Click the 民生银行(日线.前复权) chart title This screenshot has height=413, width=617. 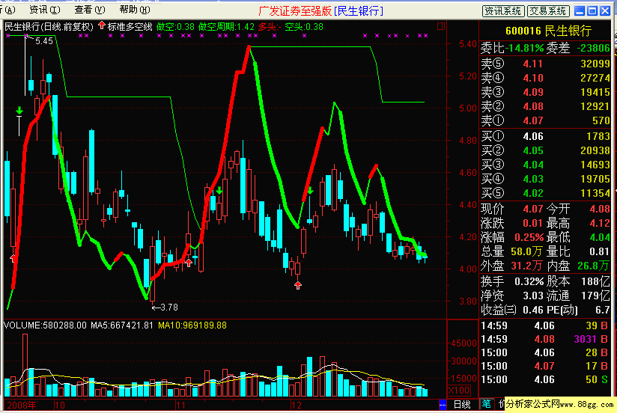coord(49,27)
